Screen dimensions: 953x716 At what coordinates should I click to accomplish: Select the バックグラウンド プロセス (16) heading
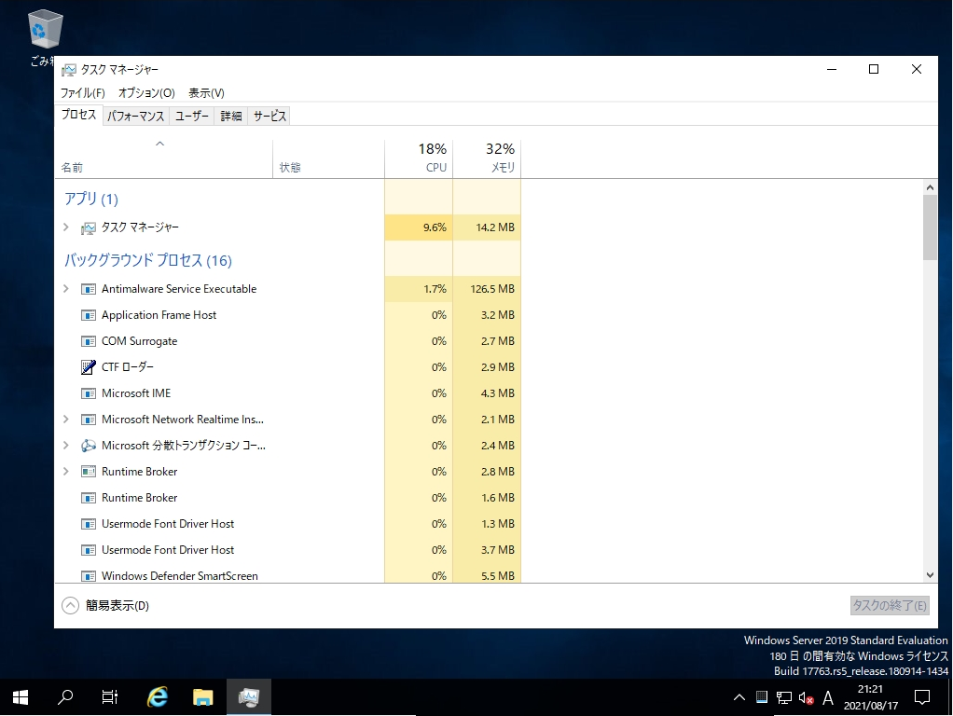click(x=148, y=261)
